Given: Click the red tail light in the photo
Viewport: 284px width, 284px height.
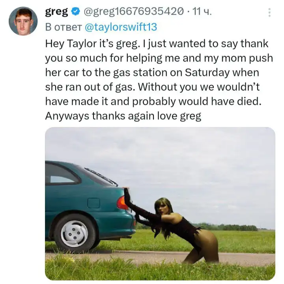Looking at the screenshot, I should pyautogui.click(x=122, y=203).
